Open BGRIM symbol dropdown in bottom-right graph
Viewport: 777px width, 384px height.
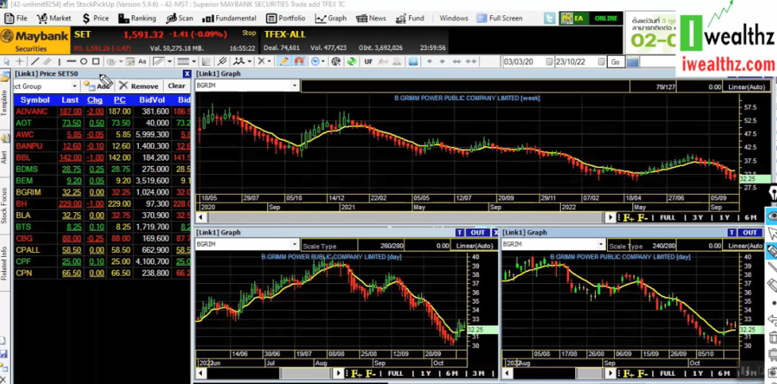[602, 244]
